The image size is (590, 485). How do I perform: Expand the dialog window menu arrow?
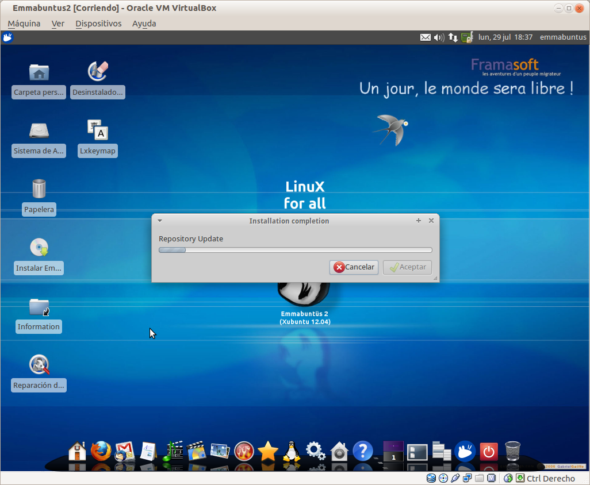click(160, 221)
